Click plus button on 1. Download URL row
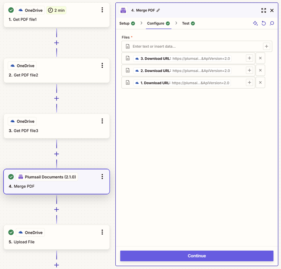 (249, 82)
